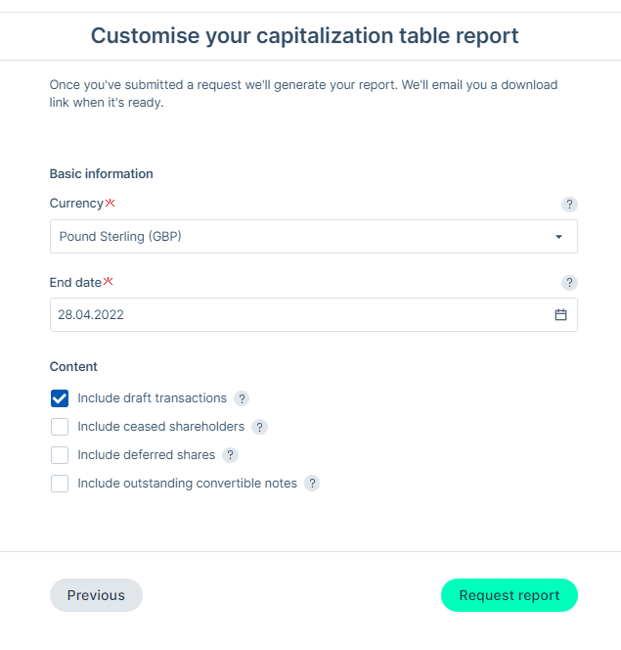Screen dimensions: 621x650
Task: Click the Content section heading
Action: coord(73,366)
